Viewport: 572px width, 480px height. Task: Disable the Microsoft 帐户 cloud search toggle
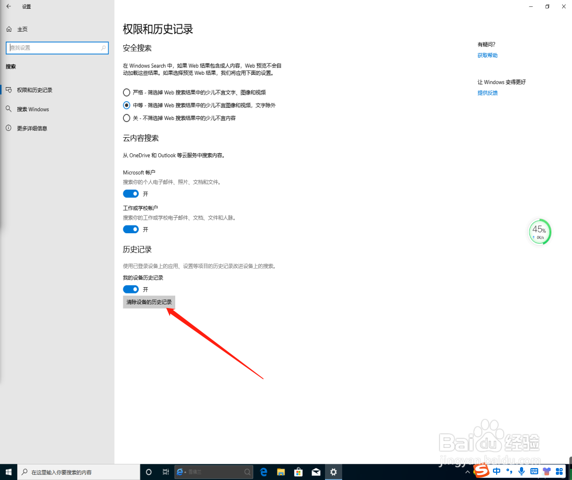[131, 193]
